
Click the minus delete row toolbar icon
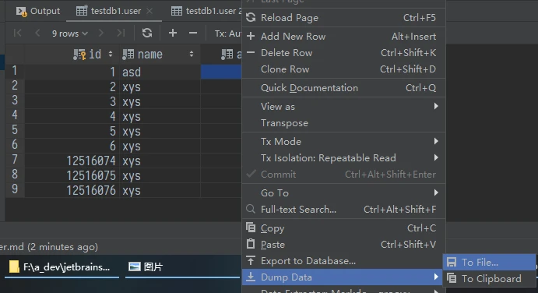(193, 33)
